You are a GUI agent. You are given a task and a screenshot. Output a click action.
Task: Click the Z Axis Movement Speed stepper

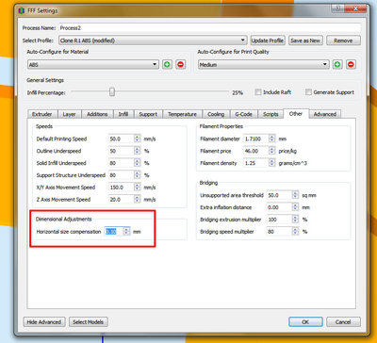137,199
